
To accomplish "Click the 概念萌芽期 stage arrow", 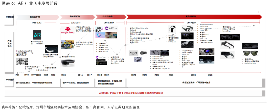I will pos(37,17).
